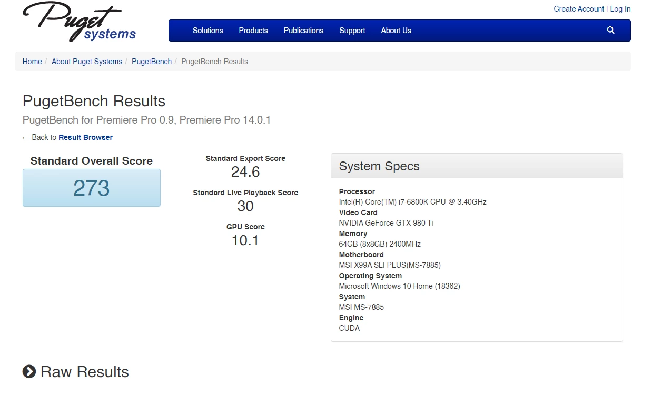Open the search magnifier icon
This screenshot has height=395, width=652.
pos(610,30)
